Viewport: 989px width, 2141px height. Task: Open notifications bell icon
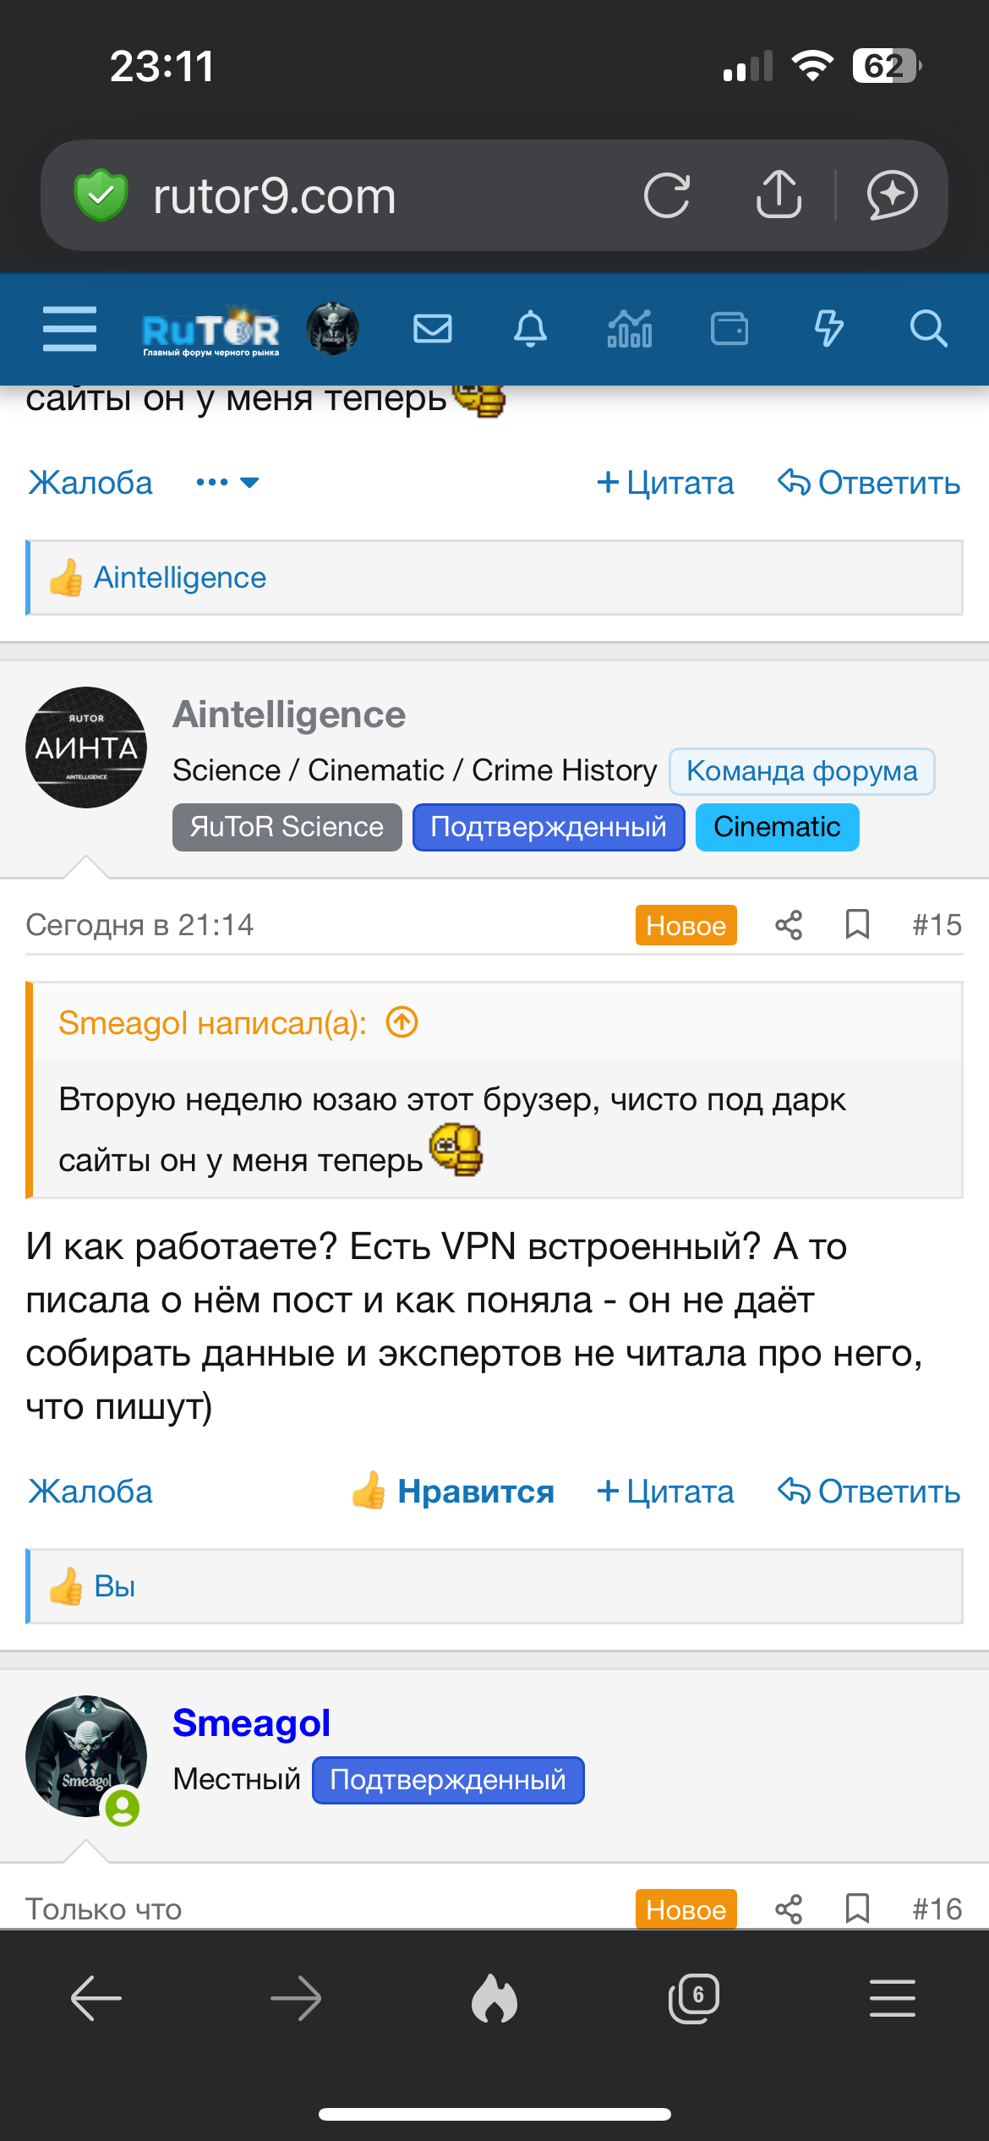[530, 329]
